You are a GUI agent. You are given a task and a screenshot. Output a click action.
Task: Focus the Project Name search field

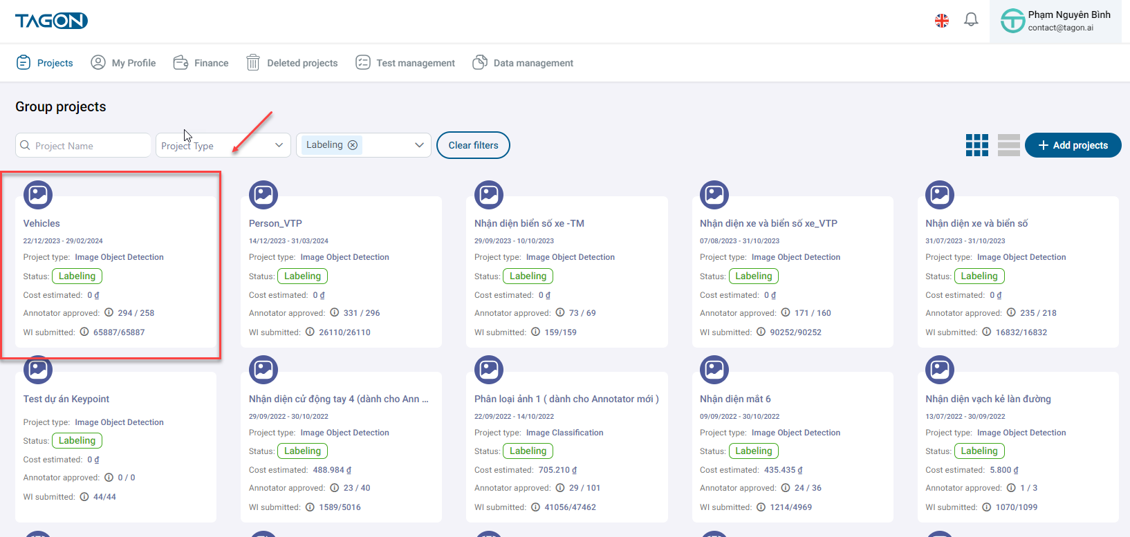tap(90, 146)
